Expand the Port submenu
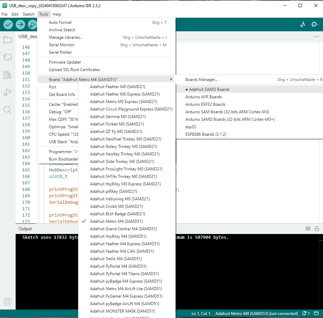323x318 pixels. coord(58,87)
